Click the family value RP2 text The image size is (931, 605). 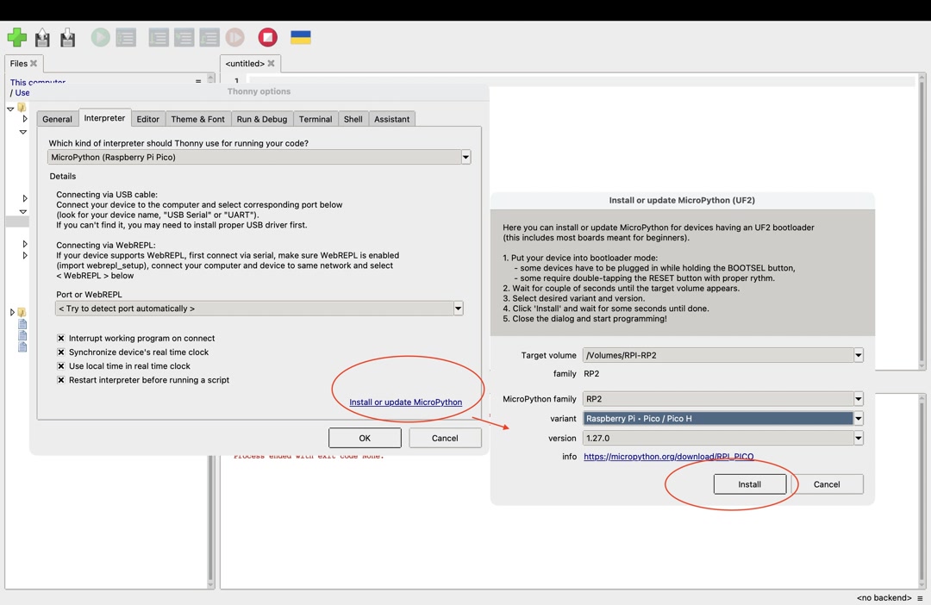pos(591,374)
